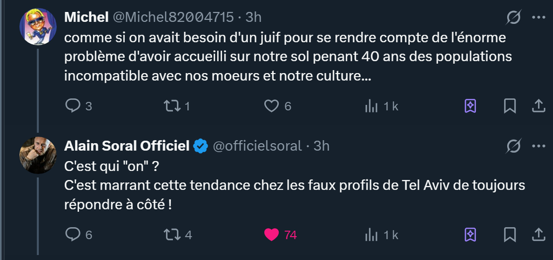Reply to Alain Soral Officiel's post
The image size is (553, 260).
tap(73, 235)
